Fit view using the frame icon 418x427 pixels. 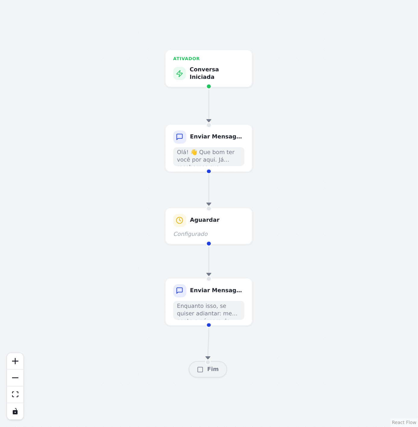pos(15,395)
